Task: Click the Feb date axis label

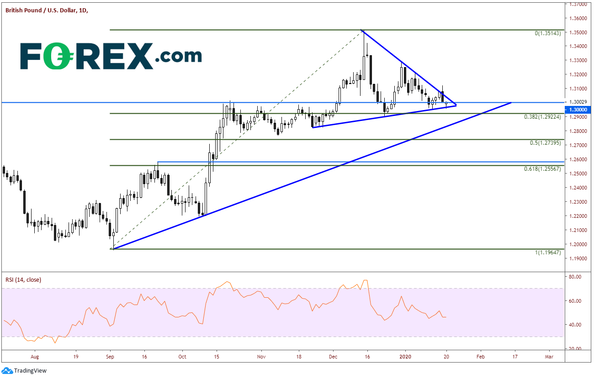Action: (480, 356)
